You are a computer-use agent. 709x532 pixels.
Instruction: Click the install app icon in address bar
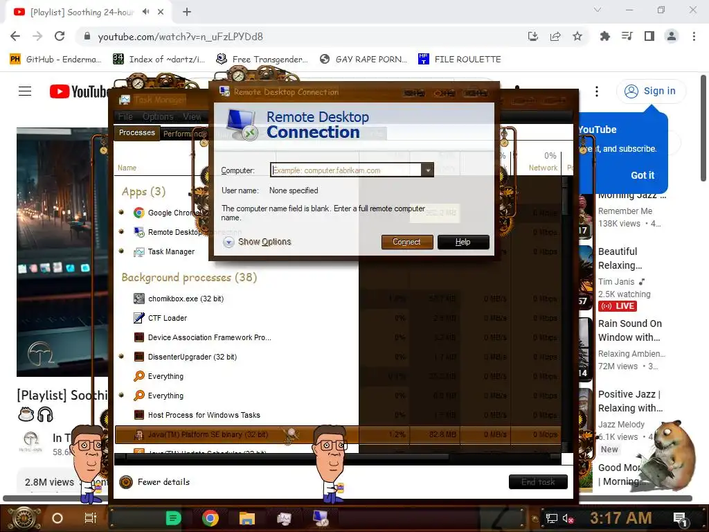coord(533,36)
